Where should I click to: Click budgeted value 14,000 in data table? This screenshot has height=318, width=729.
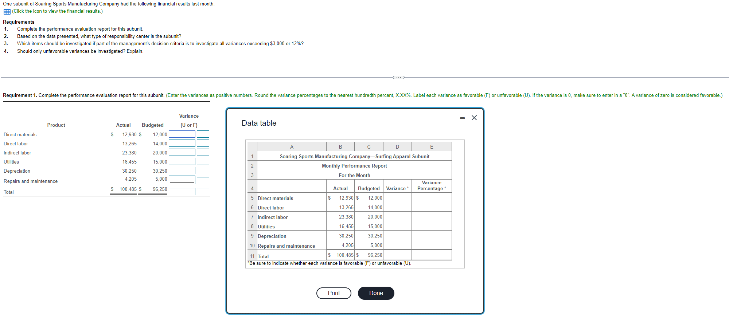point(375,207)
